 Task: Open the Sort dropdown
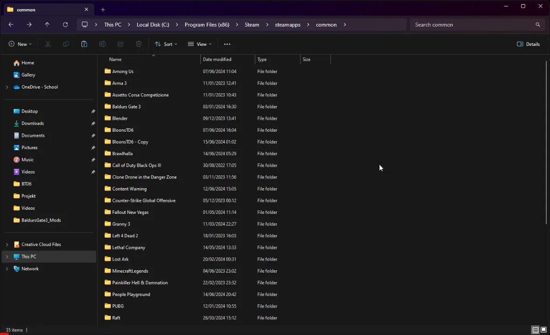166,44
